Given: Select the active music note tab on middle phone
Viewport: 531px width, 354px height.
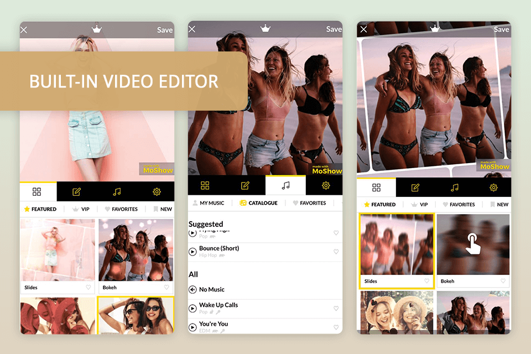Looking at the screenshot, I should [286, 185].
